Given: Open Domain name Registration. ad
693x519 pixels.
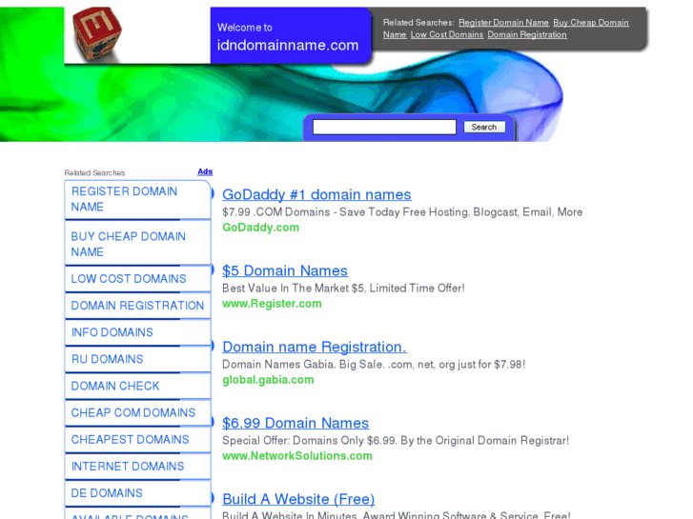Looking at the screenshot, I should 315,348.
